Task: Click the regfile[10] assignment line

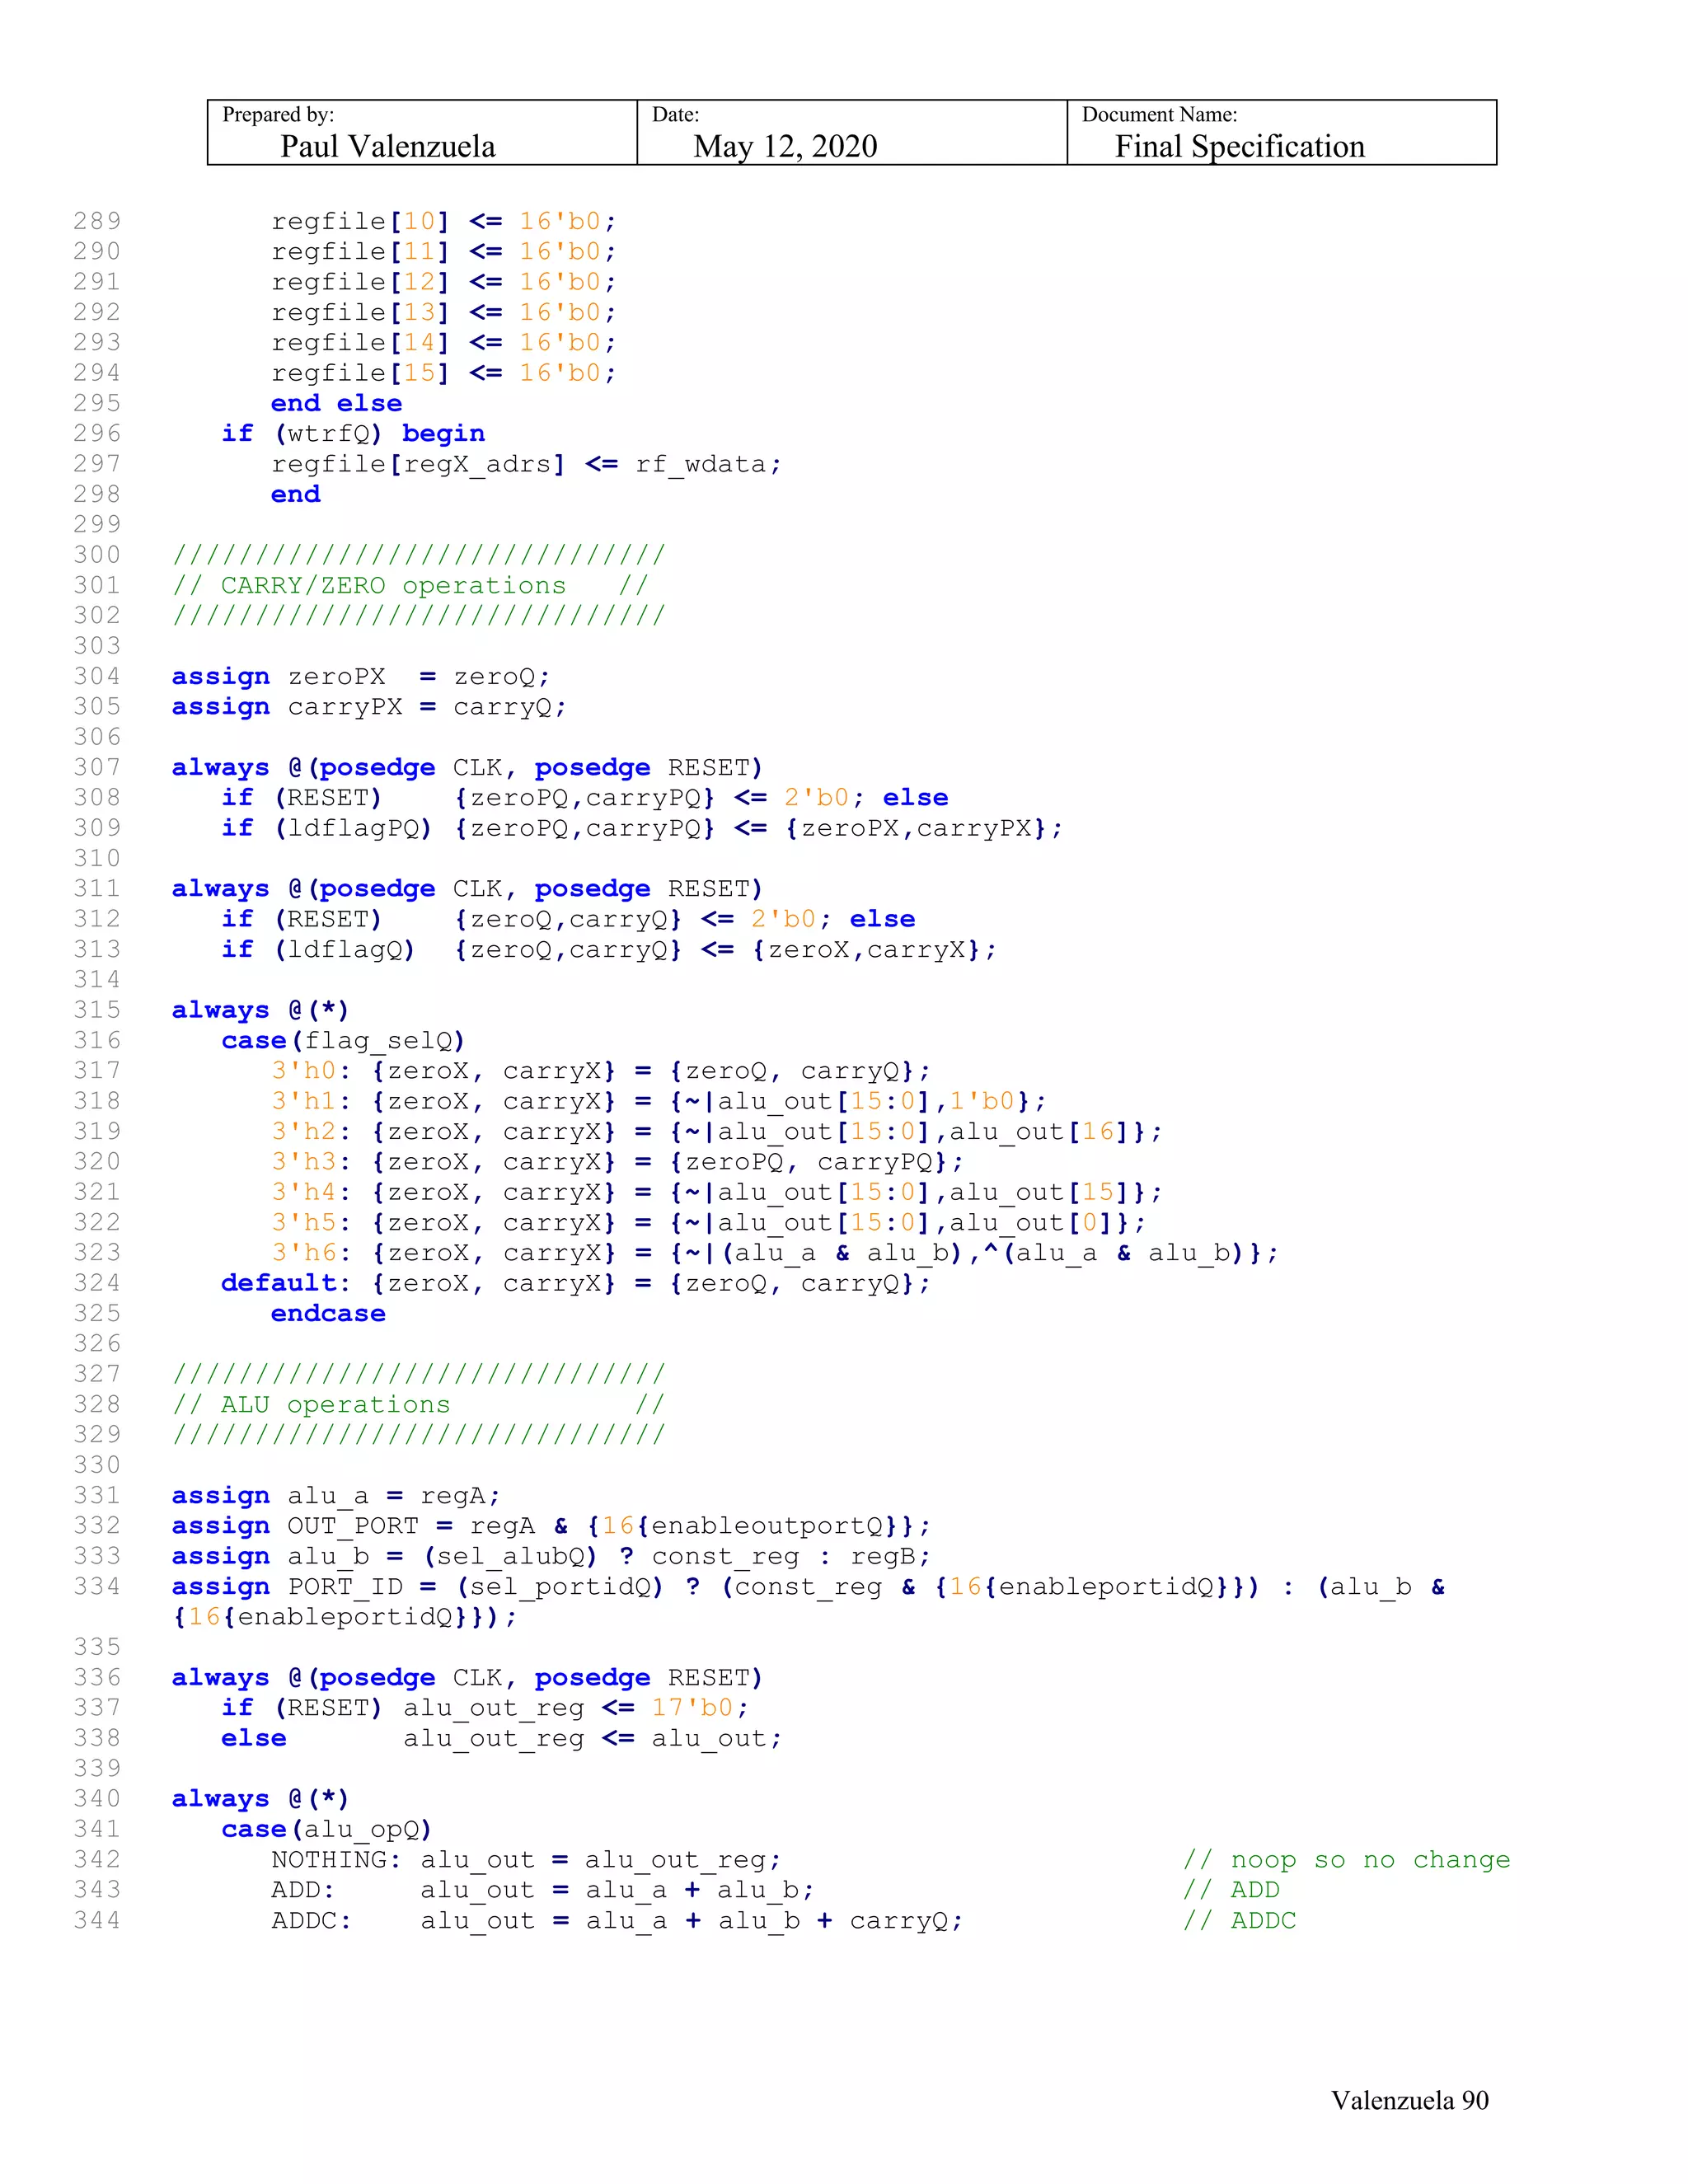Action: coord(444,221)
